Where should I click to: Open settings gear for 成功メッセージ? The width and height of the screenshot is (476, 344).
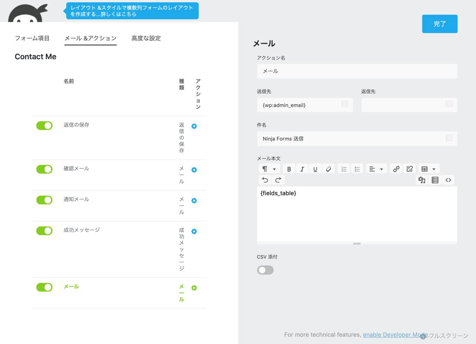194,231
